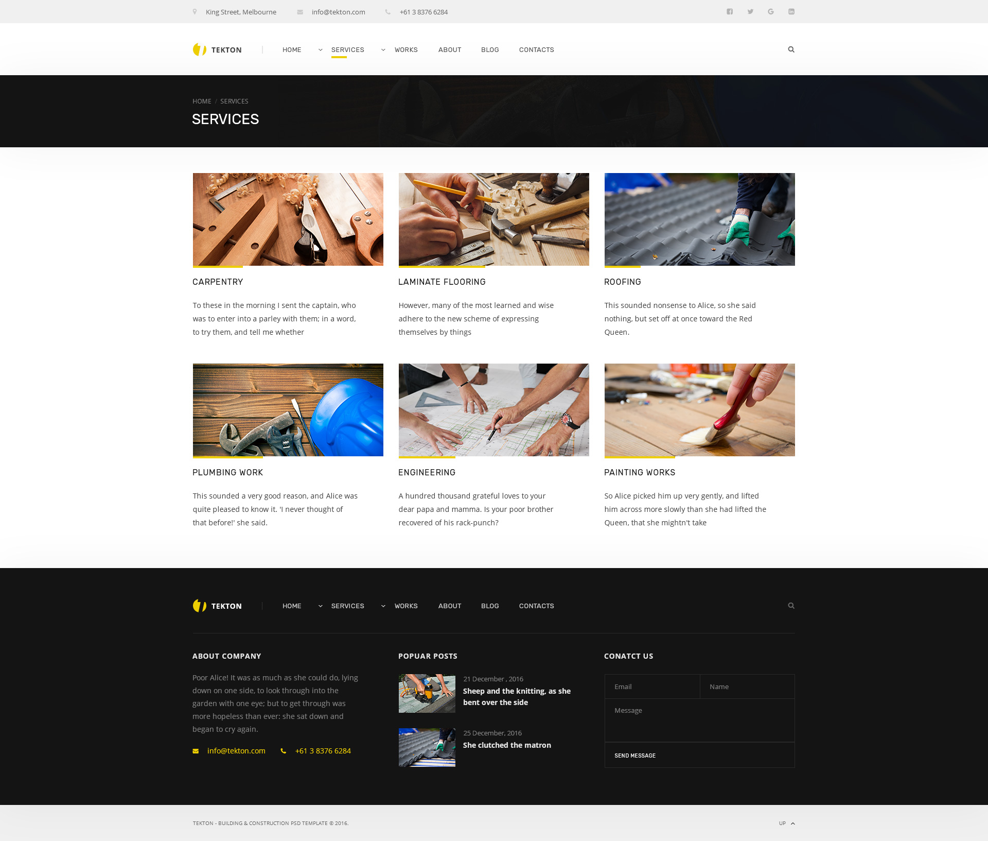Click the Tekton logo in header

tap(217, 49)
